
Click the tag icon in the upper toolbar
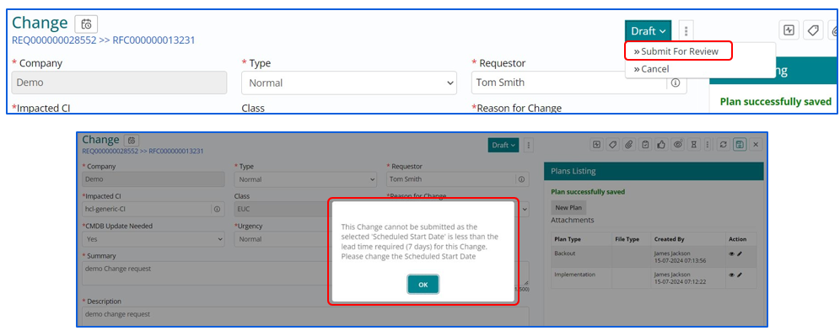pos(813,30)
